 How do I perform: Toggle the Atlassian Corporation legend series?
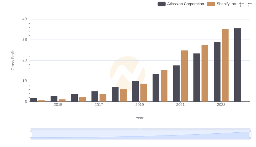tap(181, 4)
